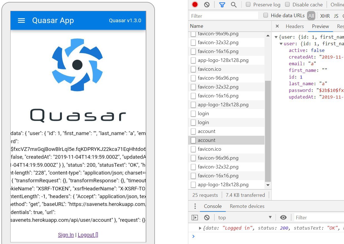Select the first account request
Image resolution: width=344 pixels, height=244 pixels.
[226, 131]
